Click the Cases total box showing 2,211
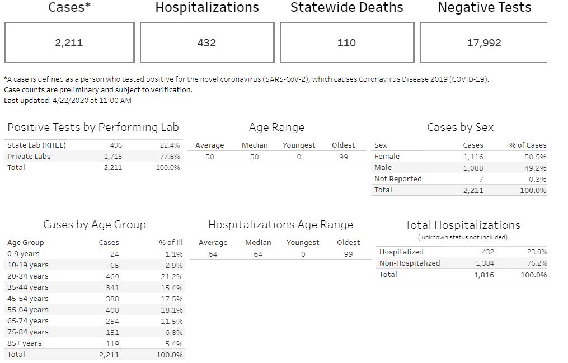This screenshot has width=568, height=363. pyautogui.click(x=69, y=43)
